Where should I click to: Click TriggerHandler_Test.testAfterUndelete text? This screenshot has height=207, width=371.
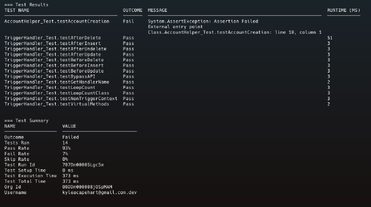click(55, 49)
